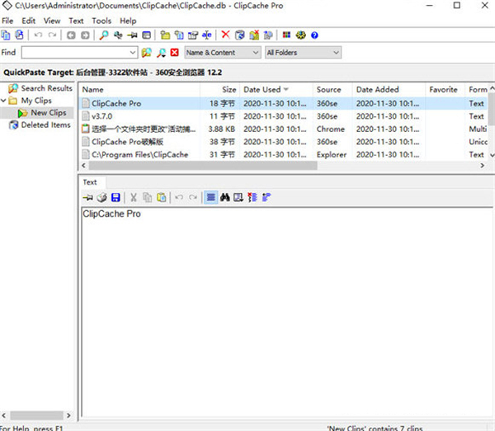Click the blue Help question mark icon
The width and height of the screenshot is (495, 431).
point(314,35)
